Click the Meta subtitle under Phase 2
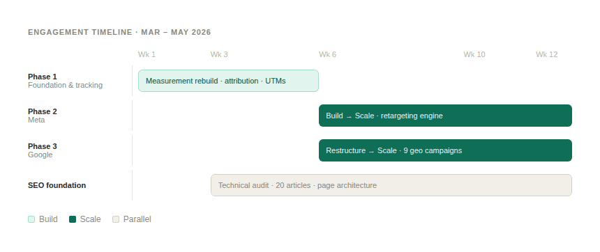Screen dimensions: 600x252 36,120
